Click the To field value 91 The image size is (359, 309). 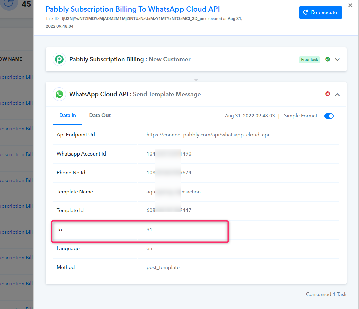[x=149, y=230]
